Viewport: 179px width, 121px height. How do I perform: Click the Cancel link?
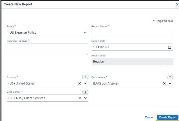[149, 117]
